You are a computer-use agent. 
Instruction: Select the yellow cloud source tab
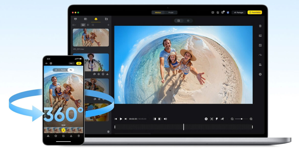(x=96, y=19)
